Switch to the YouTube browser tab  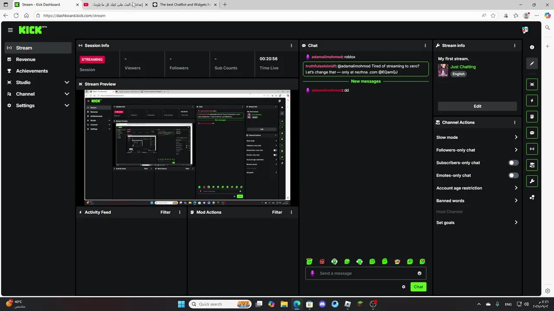(115, 5)
